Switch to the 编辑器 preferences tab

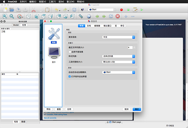[x=97, y=26]
